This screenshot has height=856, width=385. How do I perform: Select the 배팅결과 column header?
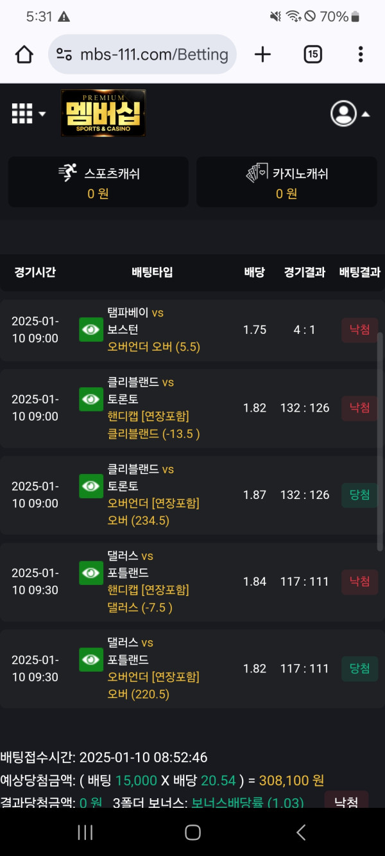click(x=359, y=272)
